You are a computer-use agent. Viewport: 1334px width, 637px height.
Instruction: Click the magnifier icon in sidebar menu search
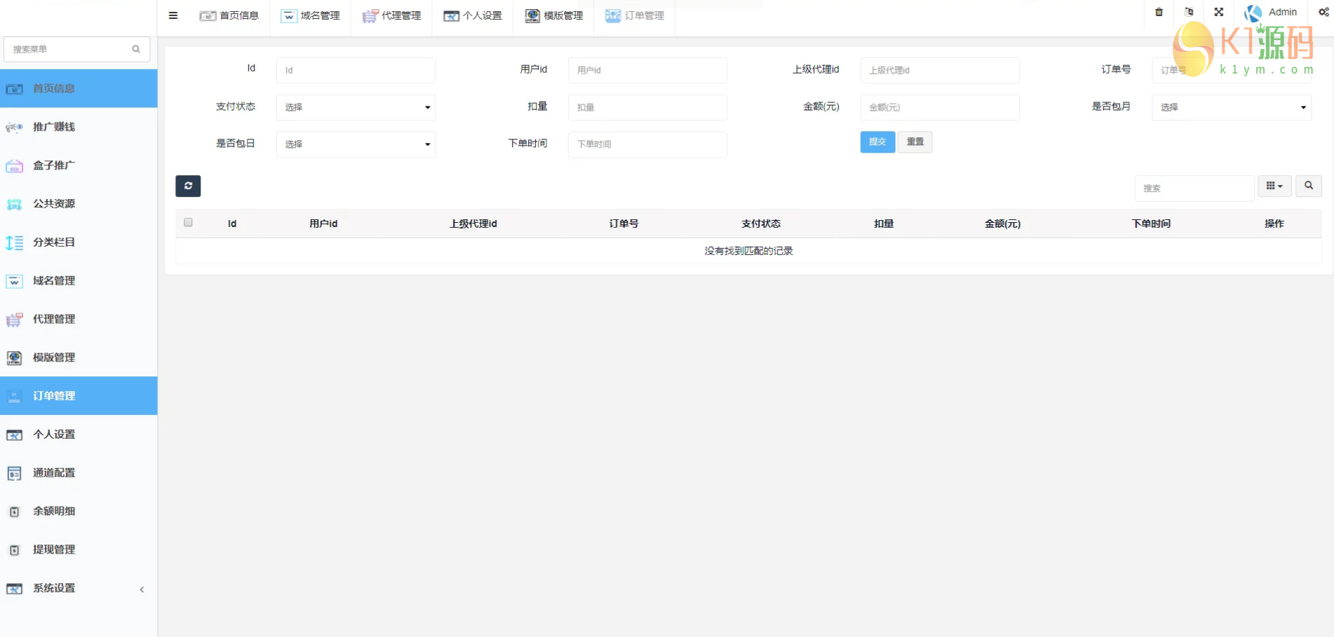[136, 49]
